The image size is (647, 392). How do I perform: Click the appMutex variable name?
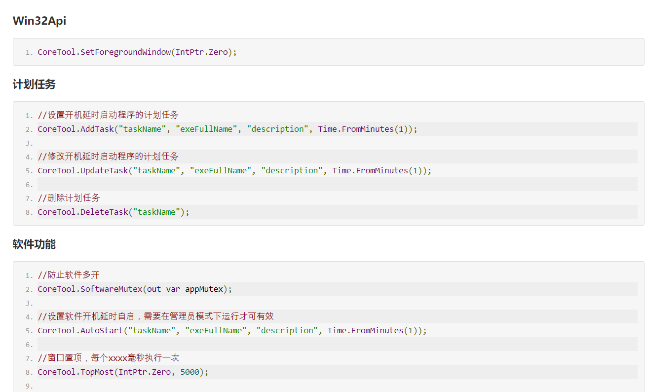[x=203, y=289]
